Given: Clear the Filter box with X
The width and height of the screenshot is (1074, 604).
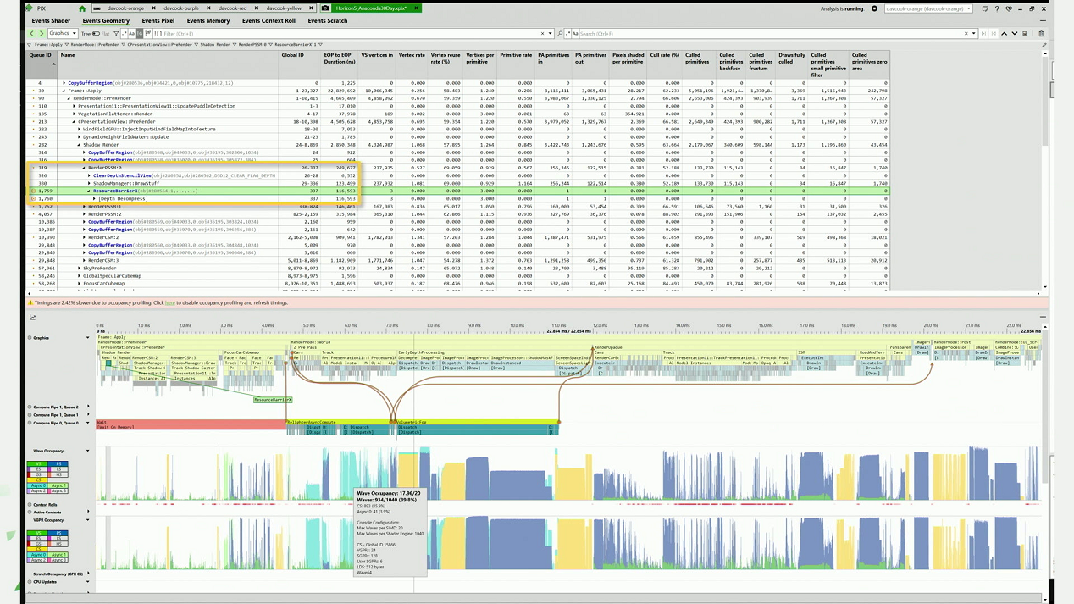Looking at the screenshot, I should 542,34.
